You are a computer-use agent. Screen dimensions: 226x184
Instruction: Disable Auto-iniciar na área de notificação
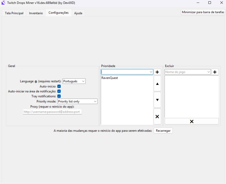[x=59, y=91]
